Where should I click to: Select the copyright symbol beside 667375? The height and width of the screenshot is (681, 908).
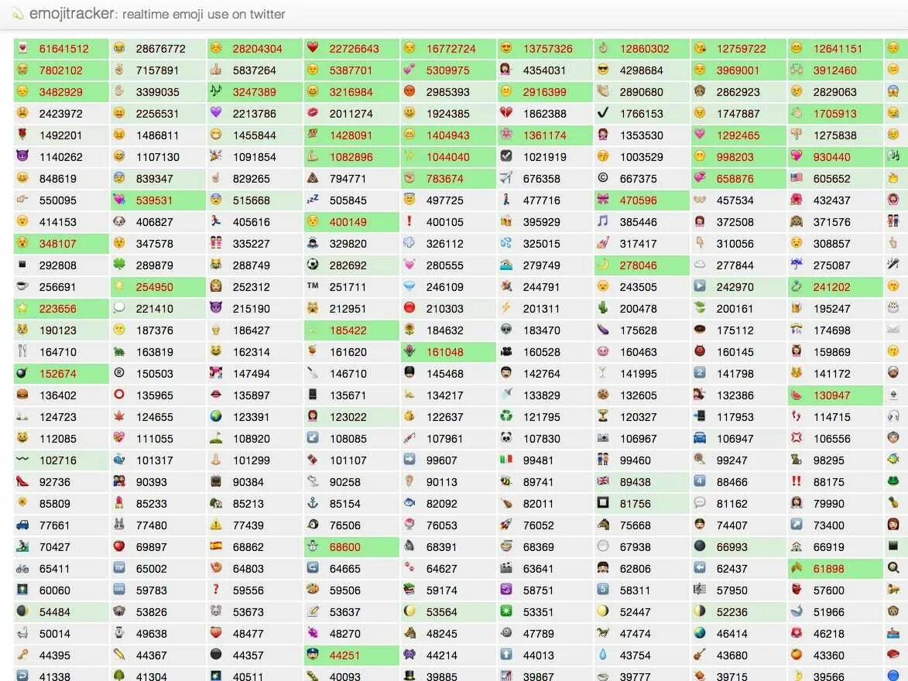[x=603, y=178]
